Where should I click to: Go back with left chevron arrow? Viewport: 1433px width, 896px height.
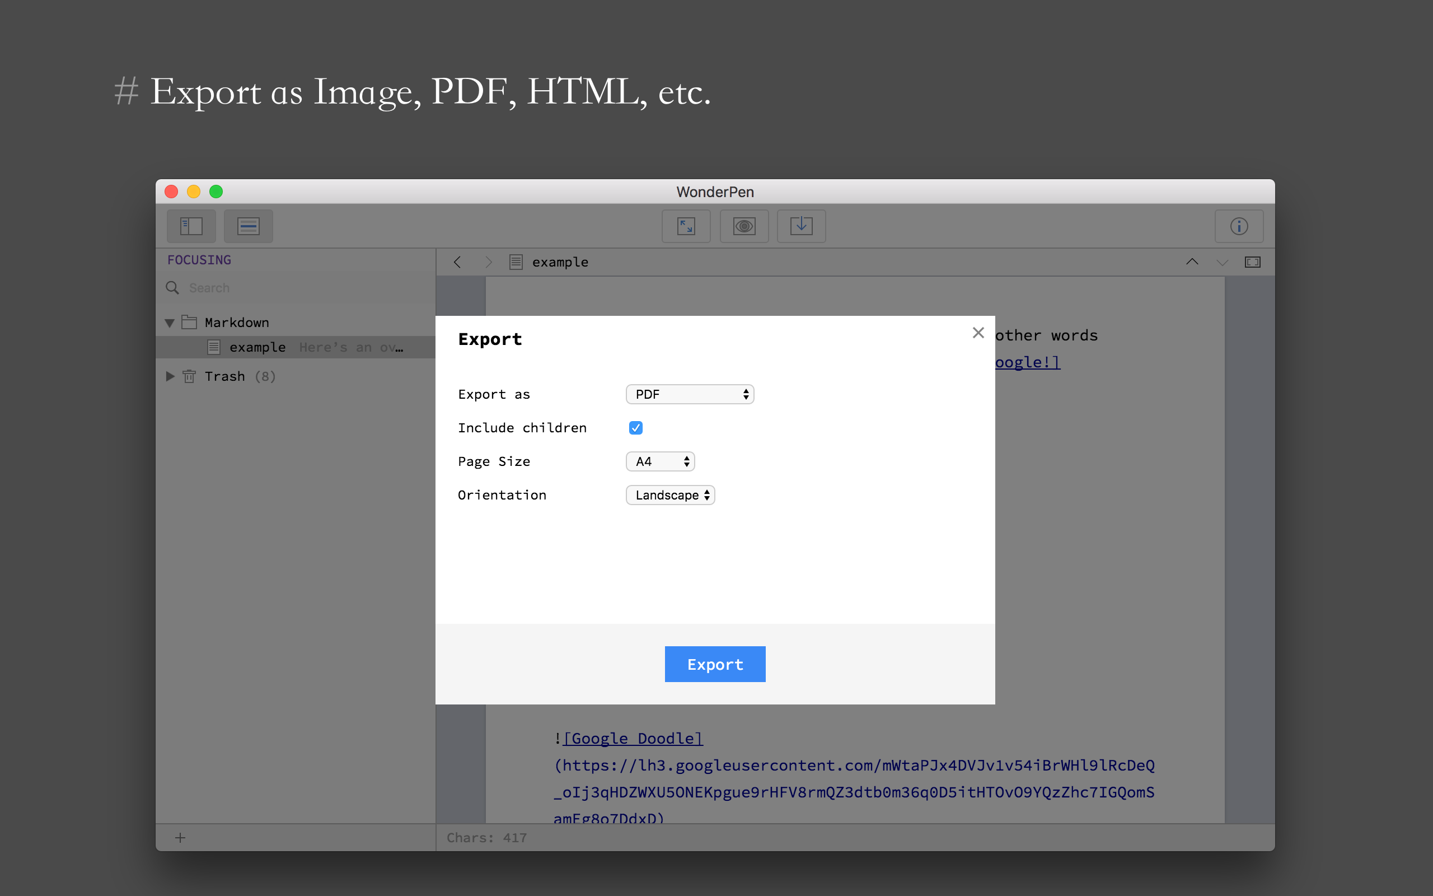[457, 262]
